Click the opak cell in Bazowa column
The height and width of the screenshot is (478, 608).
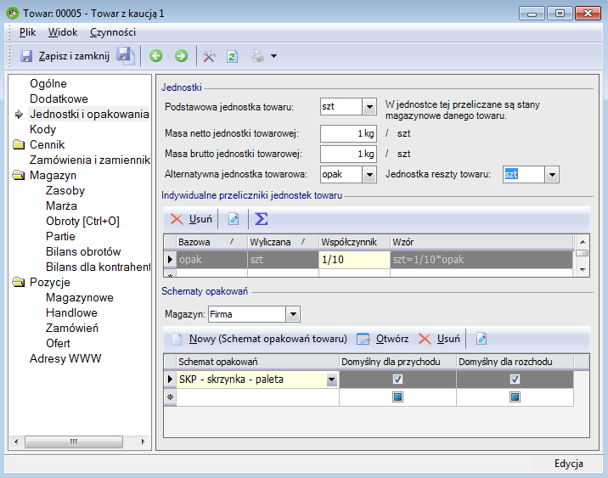tap(212, 259)
